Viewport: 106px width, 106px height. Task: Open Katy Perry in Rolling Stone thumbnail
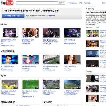(30, 59)
